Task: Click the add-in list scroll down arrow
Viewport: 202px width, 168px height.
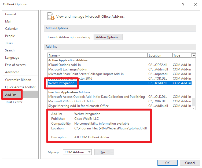Action: [194, 108]
